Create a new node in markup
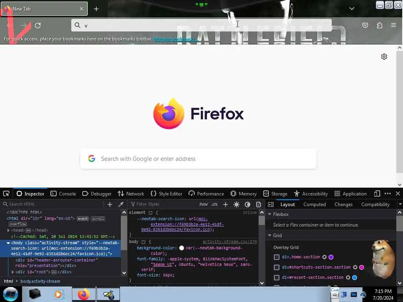This screenshot has width=403, height=302. 110,204
